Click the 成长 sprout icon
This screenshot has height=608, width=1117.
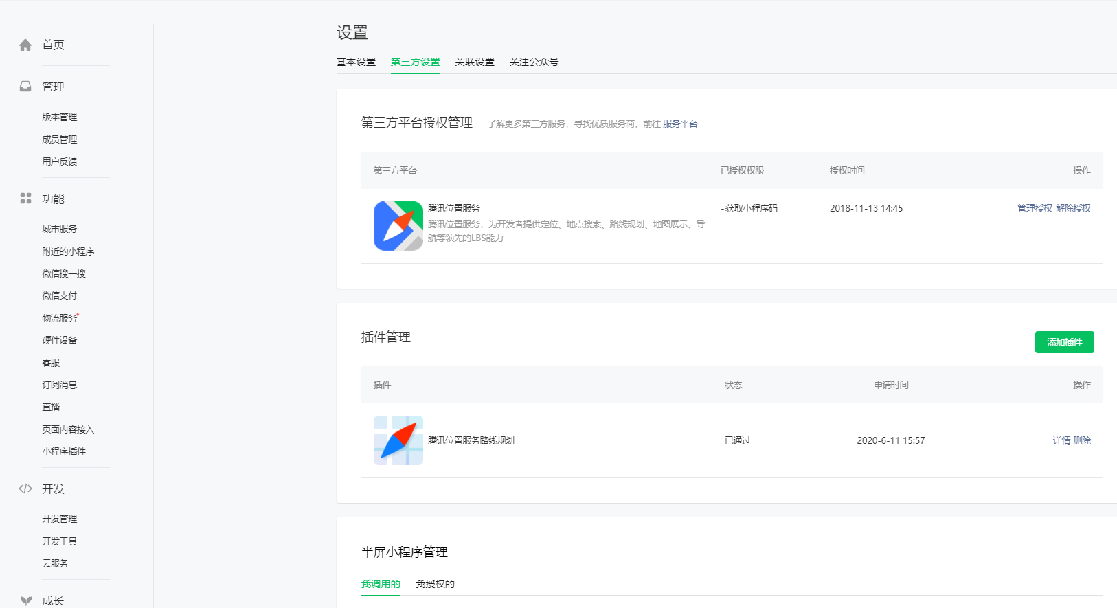pyautogui.click(x=25, y=600)
